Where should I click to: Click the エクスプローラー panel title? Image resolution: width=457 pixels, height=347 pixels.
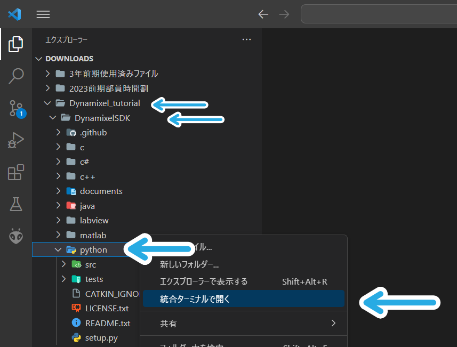(66, 39)
